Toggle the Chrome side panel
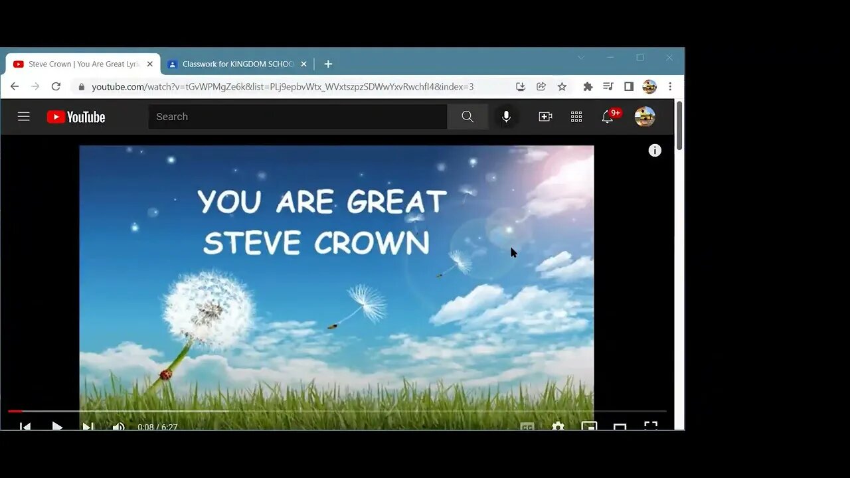This screenshot has width=850, height=478. coord(629,86)
